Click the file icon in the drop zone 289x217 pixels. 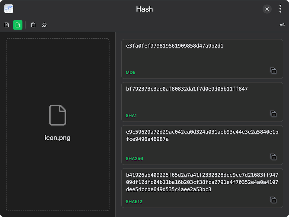(x=57, y=115)
